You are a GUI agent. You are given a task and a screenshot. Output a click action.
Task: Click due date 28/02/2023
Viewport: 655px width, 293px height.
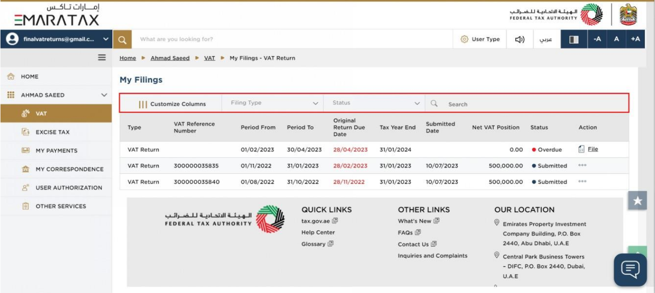(x=350, y=166)
